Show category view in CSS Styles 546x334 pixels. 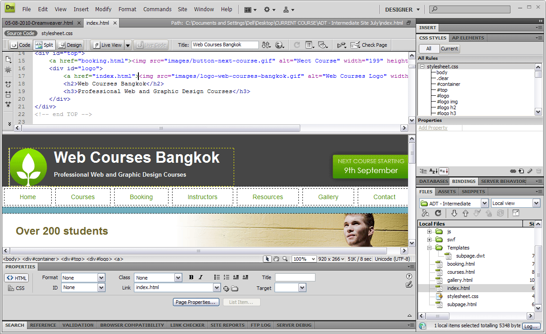click(x=423, y=171)
